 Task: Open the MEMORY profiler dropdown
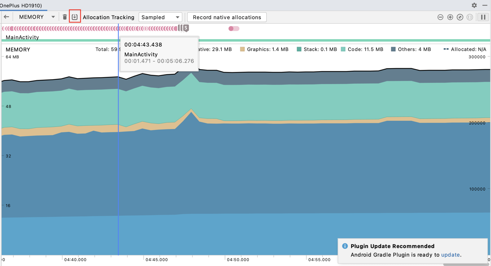coord(37,17)
